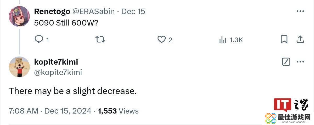Click the Grok icon beside kopite7kimi
Viewport: 314px width, 125px height.
(286, 62)
